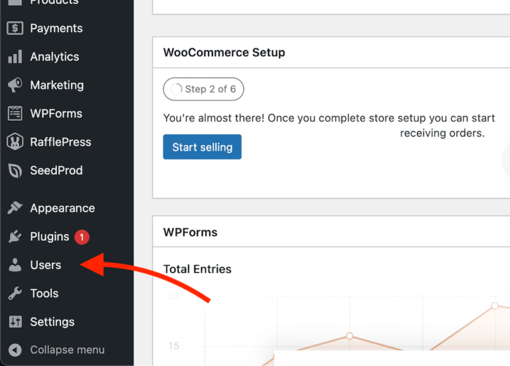510x366 pixels.
Task: Go to the Settings menu item
Action: (x=52, y=322)
